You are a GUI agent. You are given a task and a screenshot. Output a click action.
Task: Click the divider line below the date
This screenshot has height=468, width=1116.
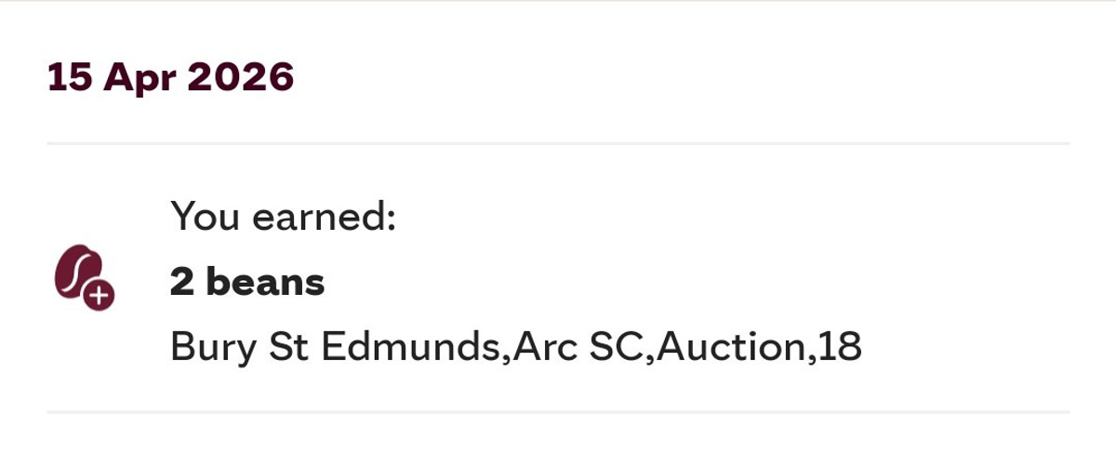558,144
